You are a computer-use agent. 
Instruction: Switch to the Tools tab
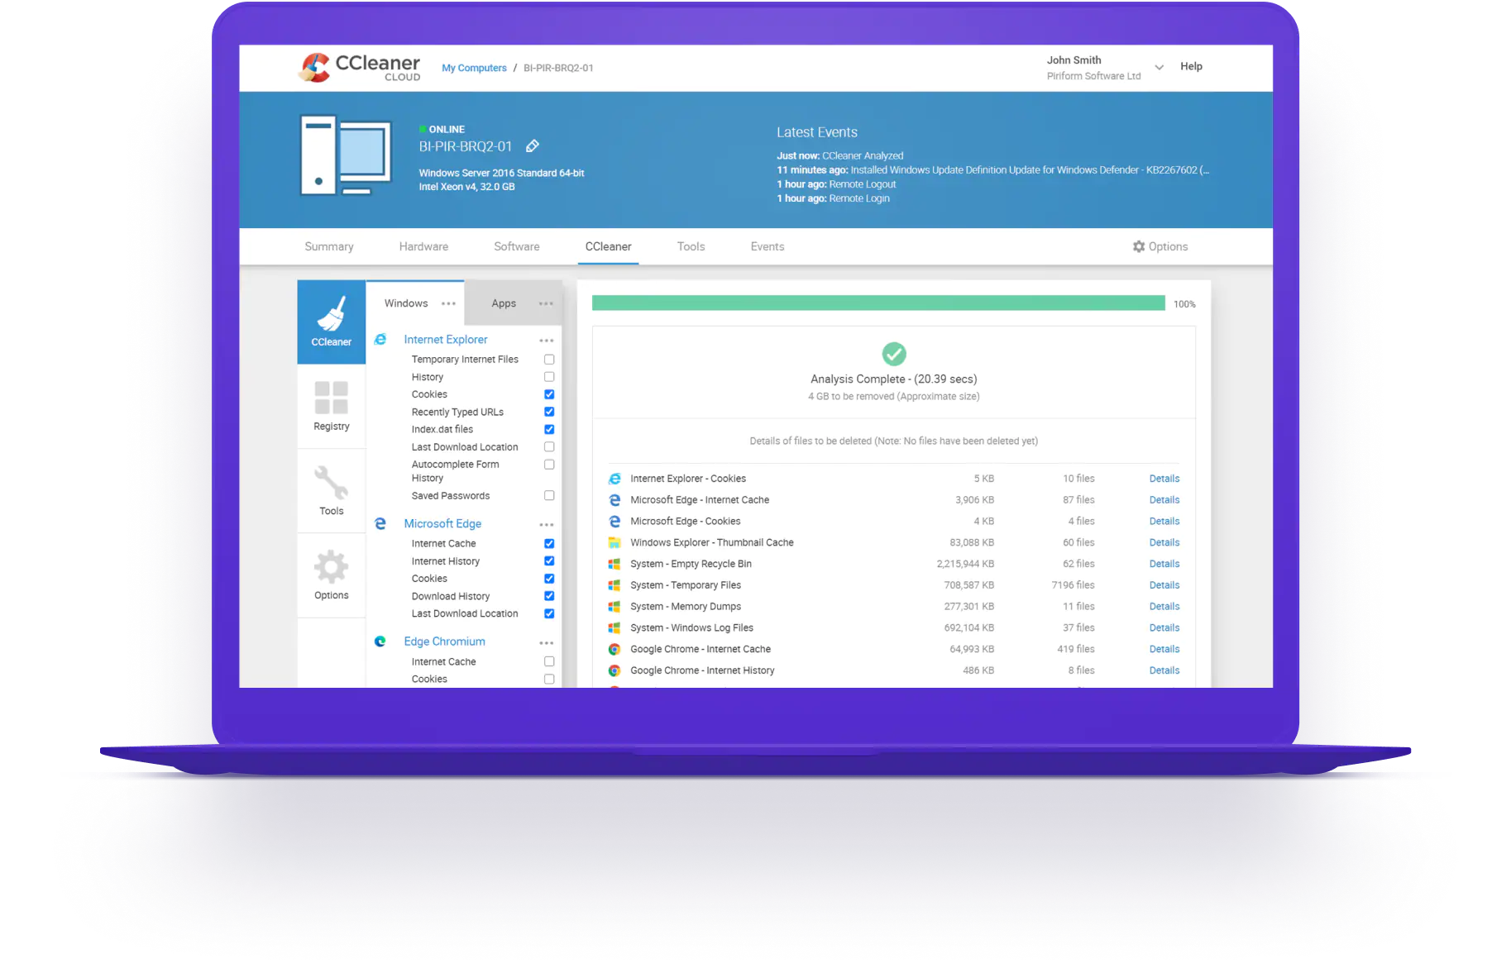tap(691, 246)
